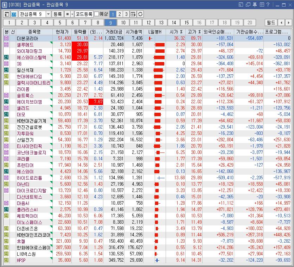Click the 등록 button

[x=58, y=14]
